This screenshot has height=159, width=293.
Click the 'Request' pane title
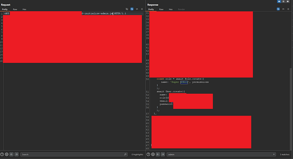(5, 5)
